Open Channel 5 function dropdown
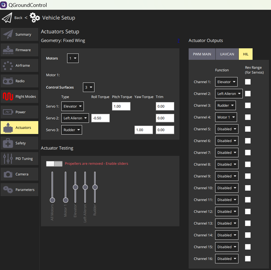 point(226,129)
